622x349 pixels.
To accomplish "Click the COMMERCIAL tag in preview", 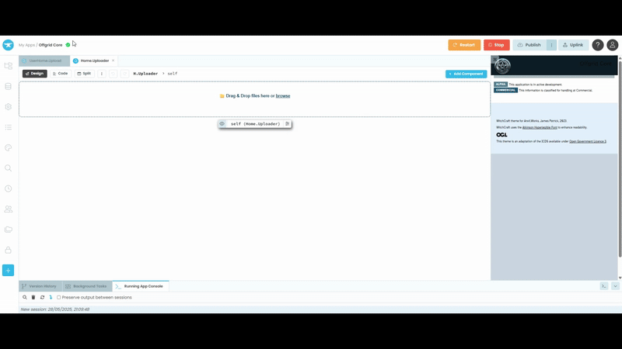I will coord(505,90).
